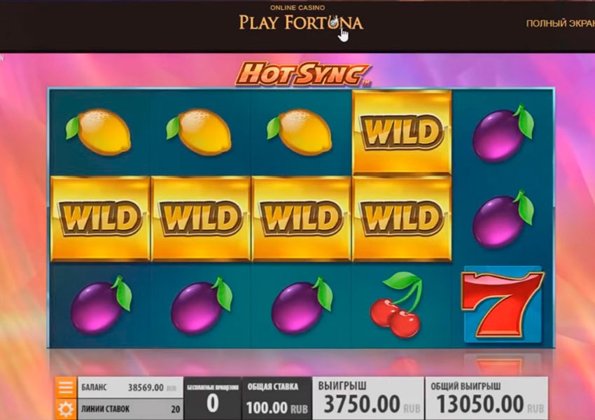Viewport: 595px width, 420px height.
Task: Open the Общая ставка total bet panel
Action: click(276, 398)
